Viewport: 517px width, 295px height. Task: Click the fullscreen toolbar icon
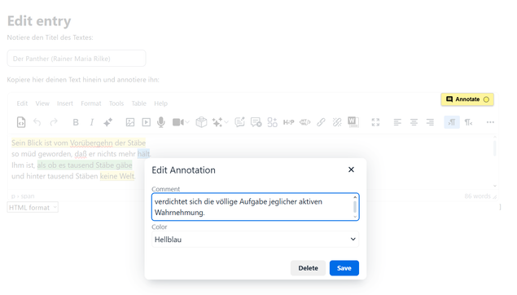pyautogui.click(x=375, y=122)
